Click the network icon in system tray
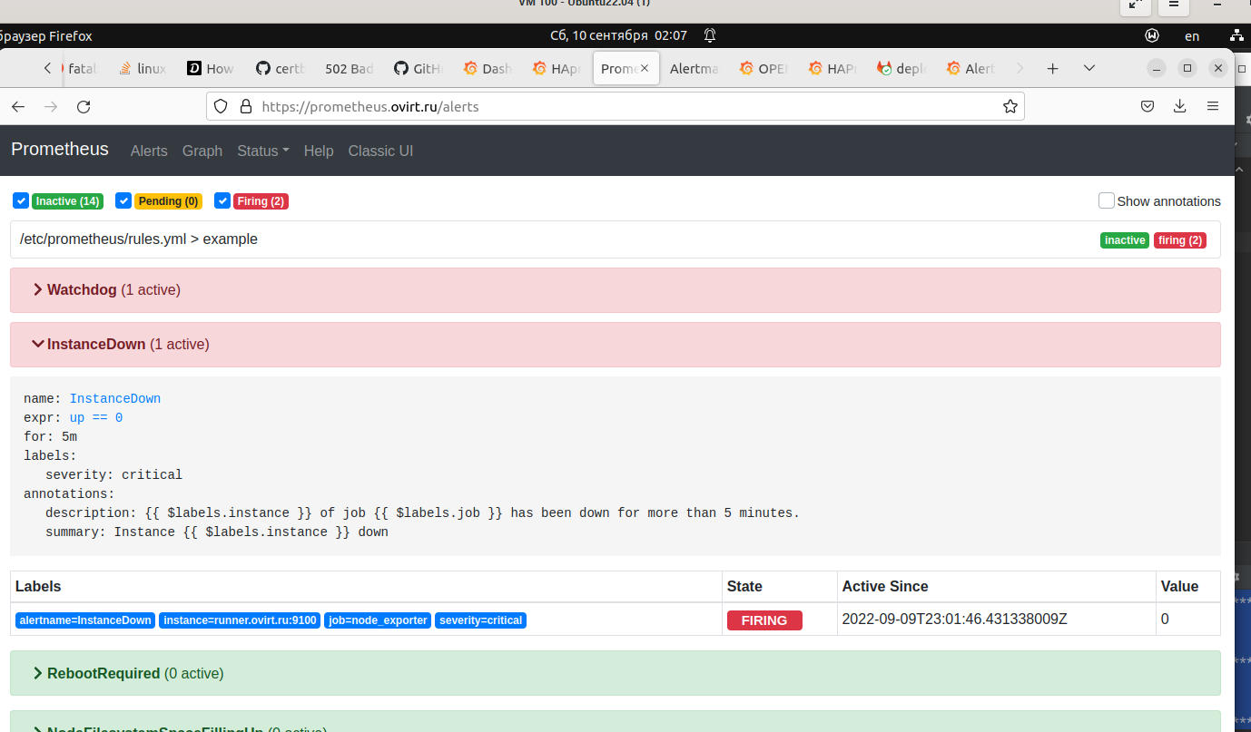Screen dimensions: 1251x732 [1236, 35]
